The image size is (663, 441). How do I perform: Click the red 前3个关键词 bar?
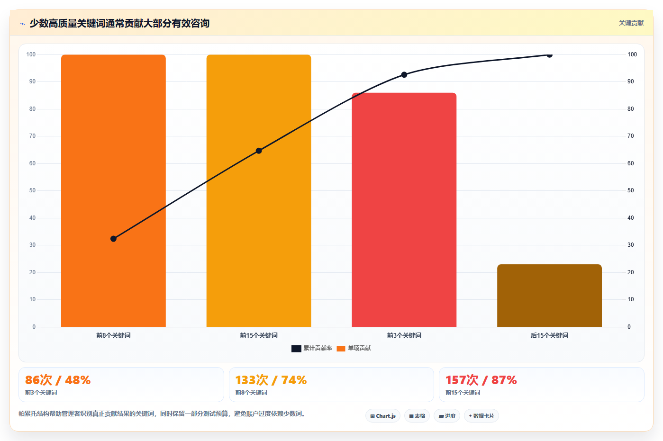[404, 210]
